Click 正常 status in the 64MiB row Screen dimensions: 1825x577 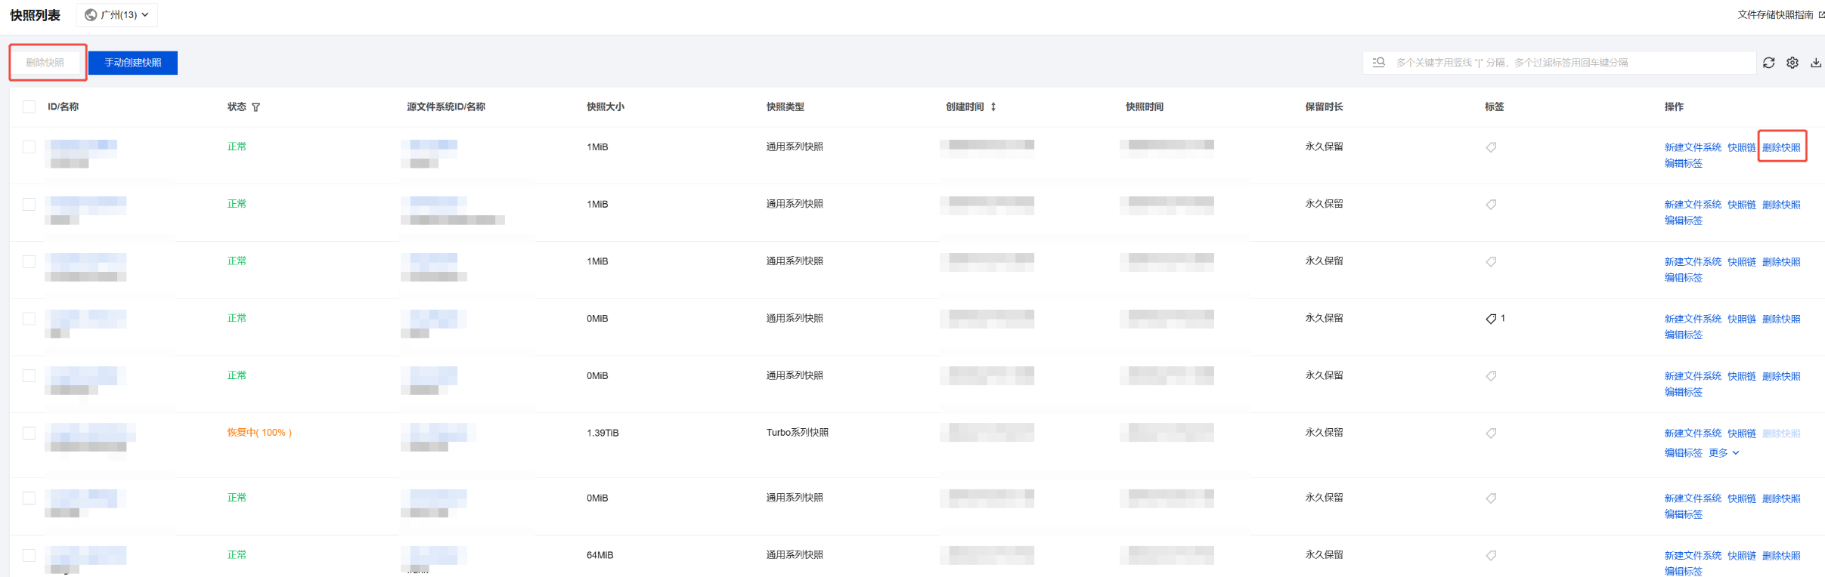(x=237, y=554)
